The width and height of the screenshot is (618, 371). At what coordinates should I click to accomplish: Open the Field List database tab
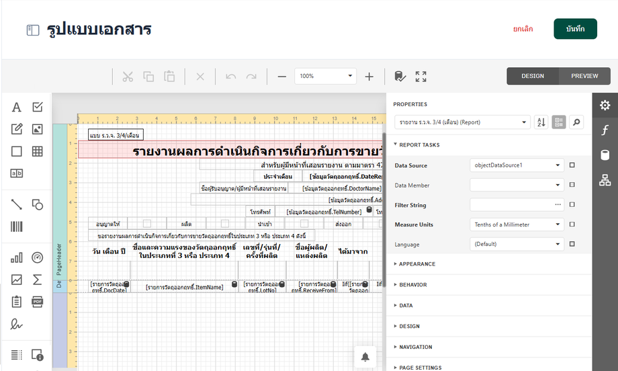(605, 155)
